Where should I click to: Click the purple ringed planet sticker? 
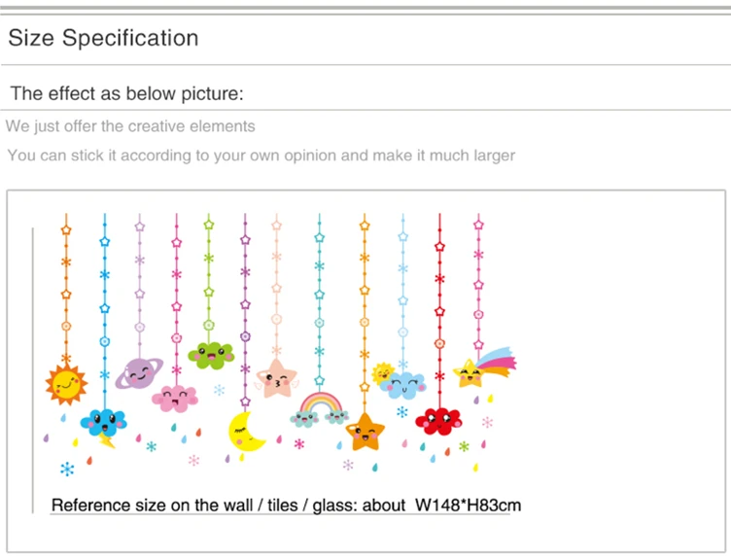(139, 373)
